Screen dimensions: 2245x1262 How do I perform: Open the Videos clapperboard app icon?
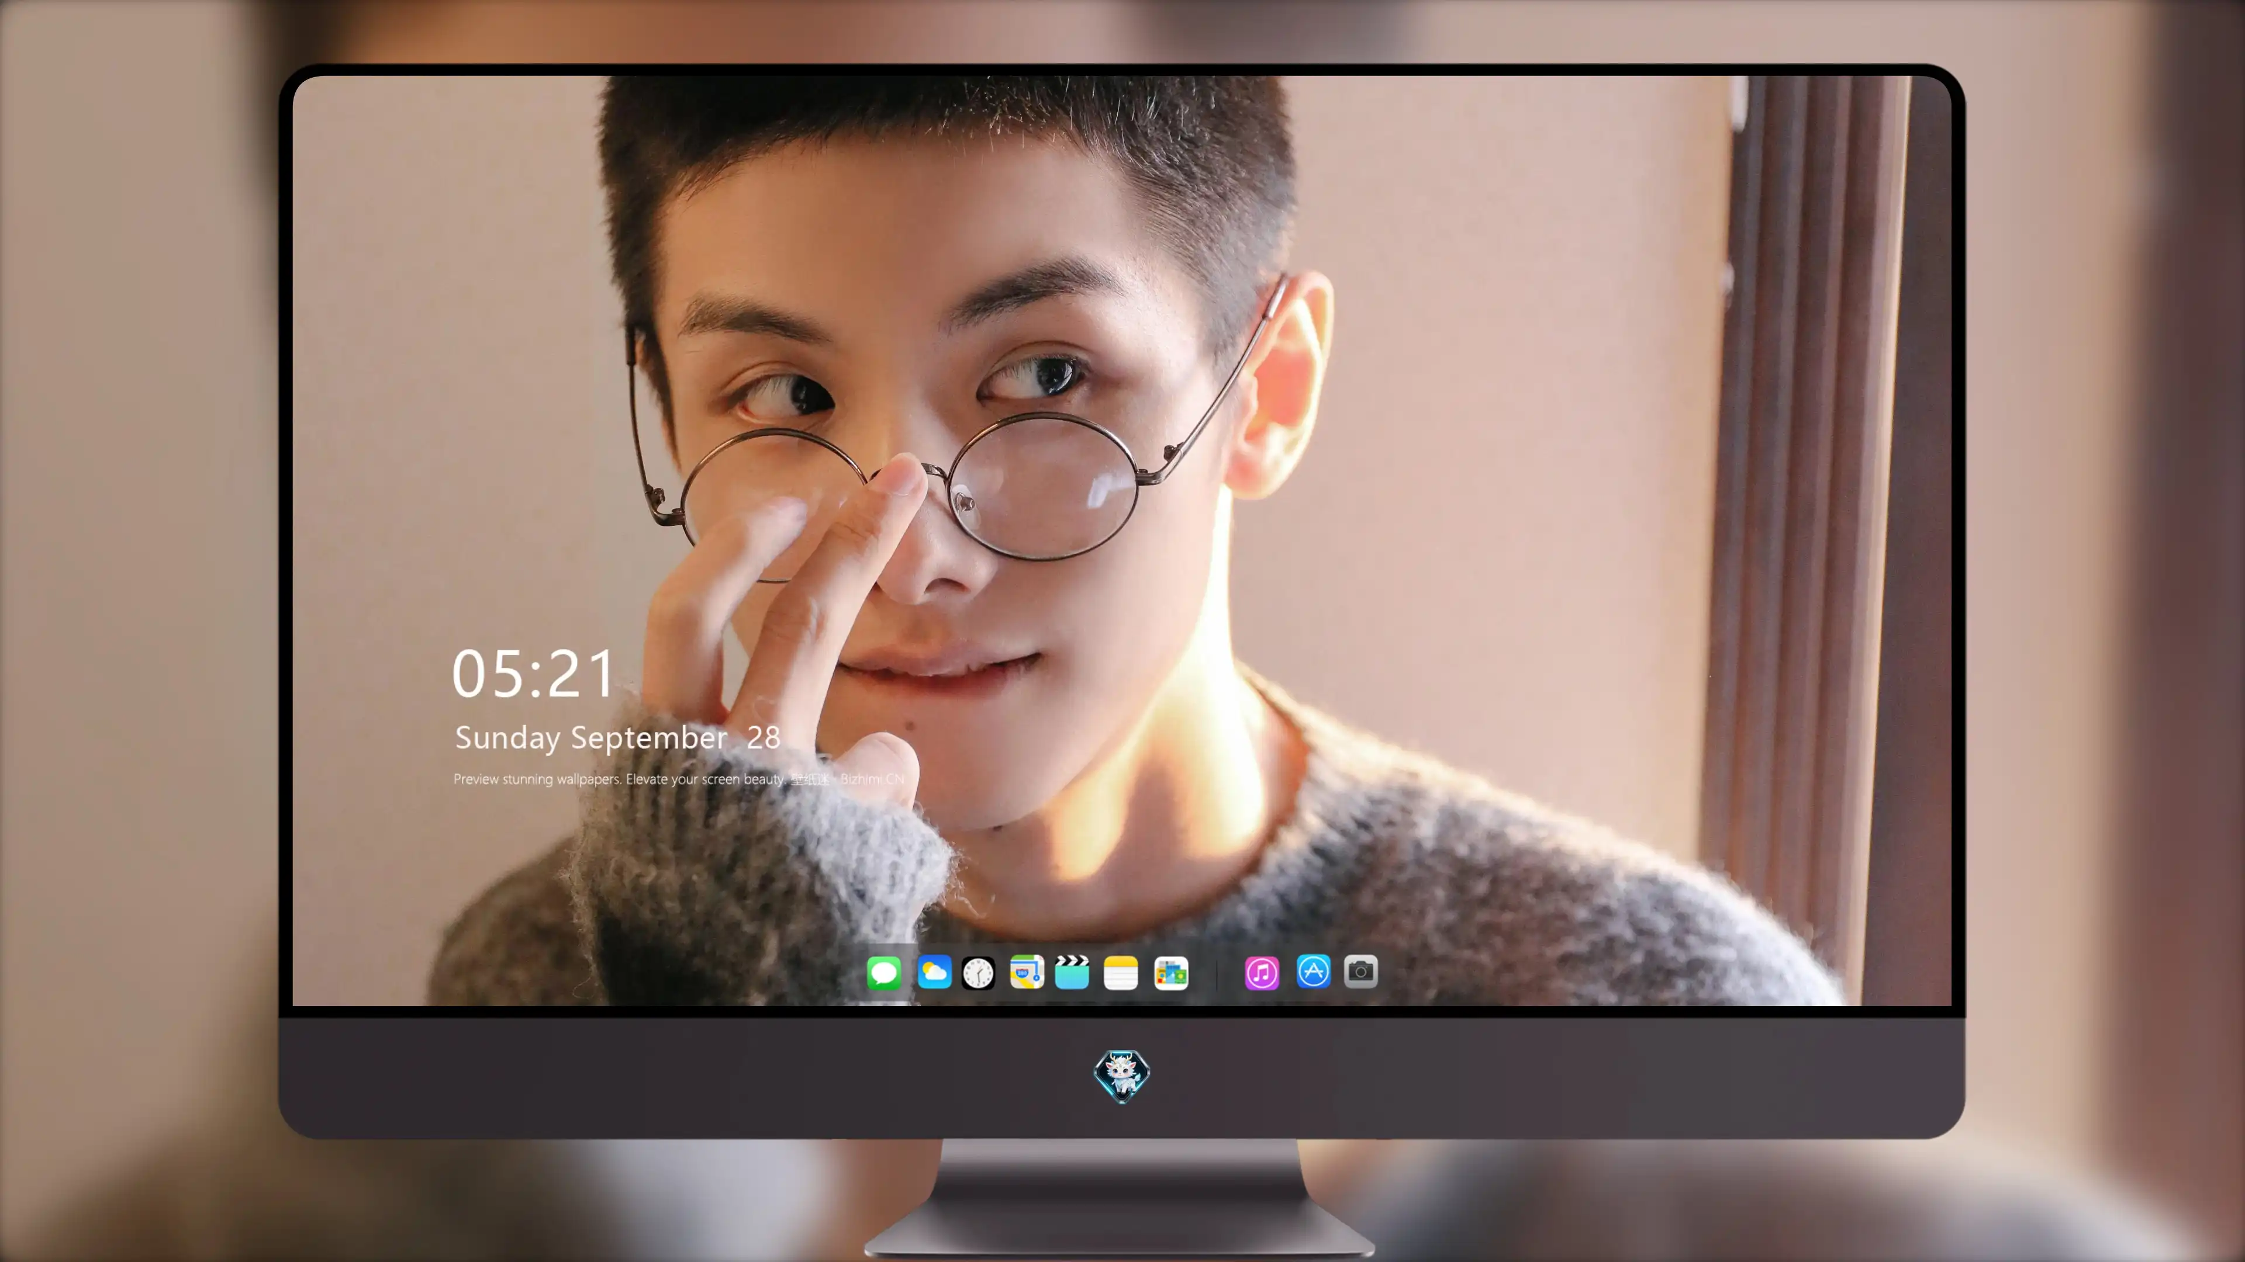pos(1072,972)
